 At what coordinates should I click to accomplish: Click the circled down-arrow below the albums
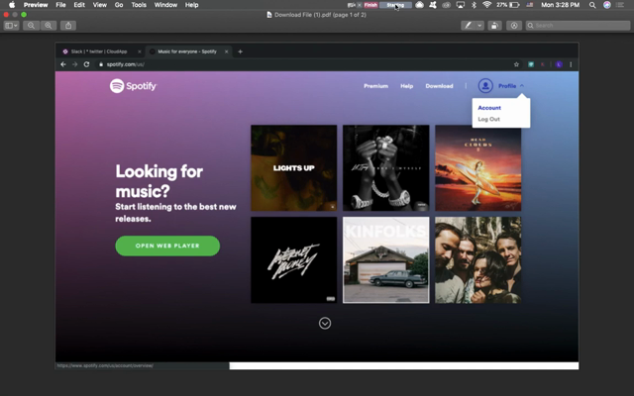pyautogui.click(x=325, y=323)
